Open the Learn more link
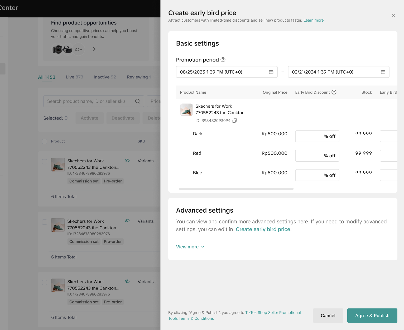Viewport: 404px width, 330px height. (x=313, y=20)
